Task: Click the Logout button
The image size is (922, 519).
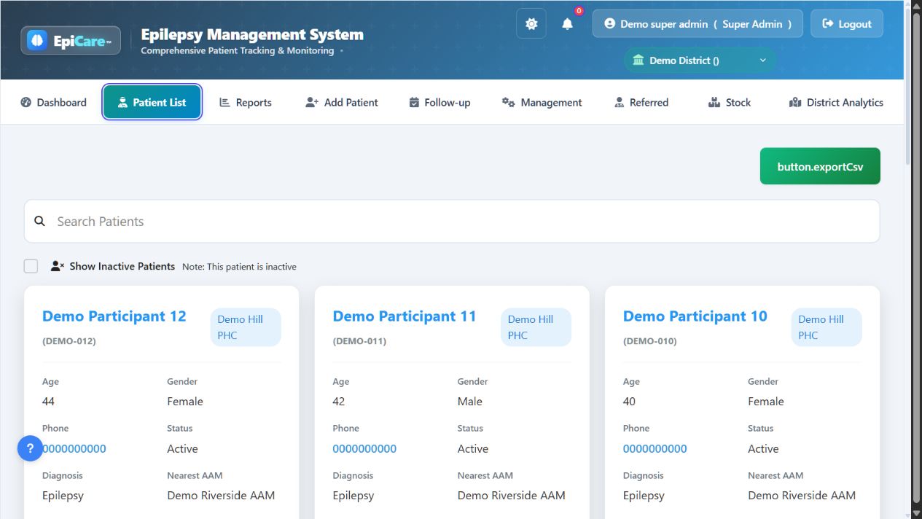Action: click(847, 24)
